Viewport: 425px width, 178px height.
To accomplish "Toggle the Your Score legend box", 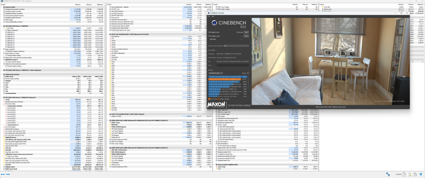I will point(209,99).
